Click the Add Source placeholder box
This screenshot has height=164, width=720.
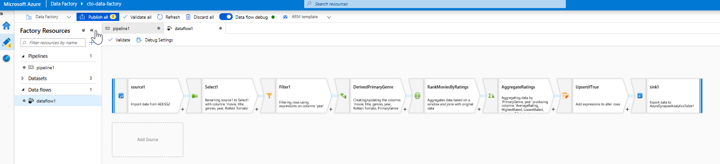148,139
